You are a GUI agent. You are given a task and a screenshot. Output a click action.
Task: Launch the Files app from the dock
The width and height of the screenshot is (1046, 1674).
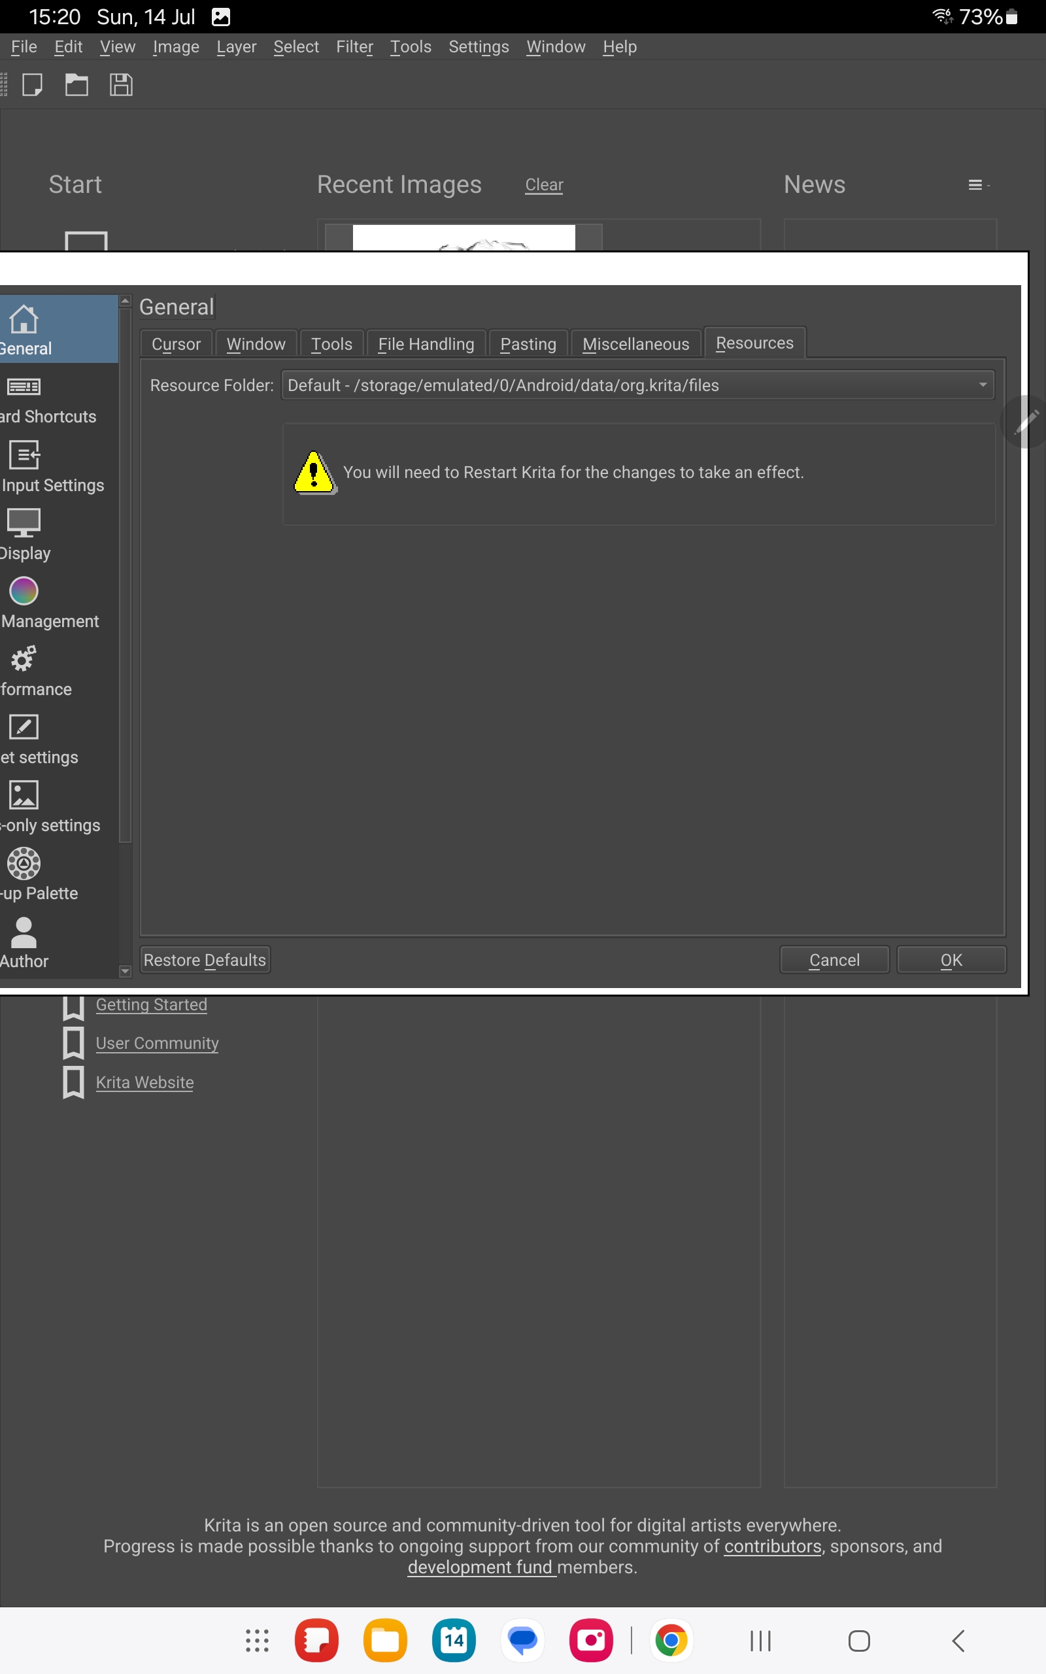click(385, 1640)
